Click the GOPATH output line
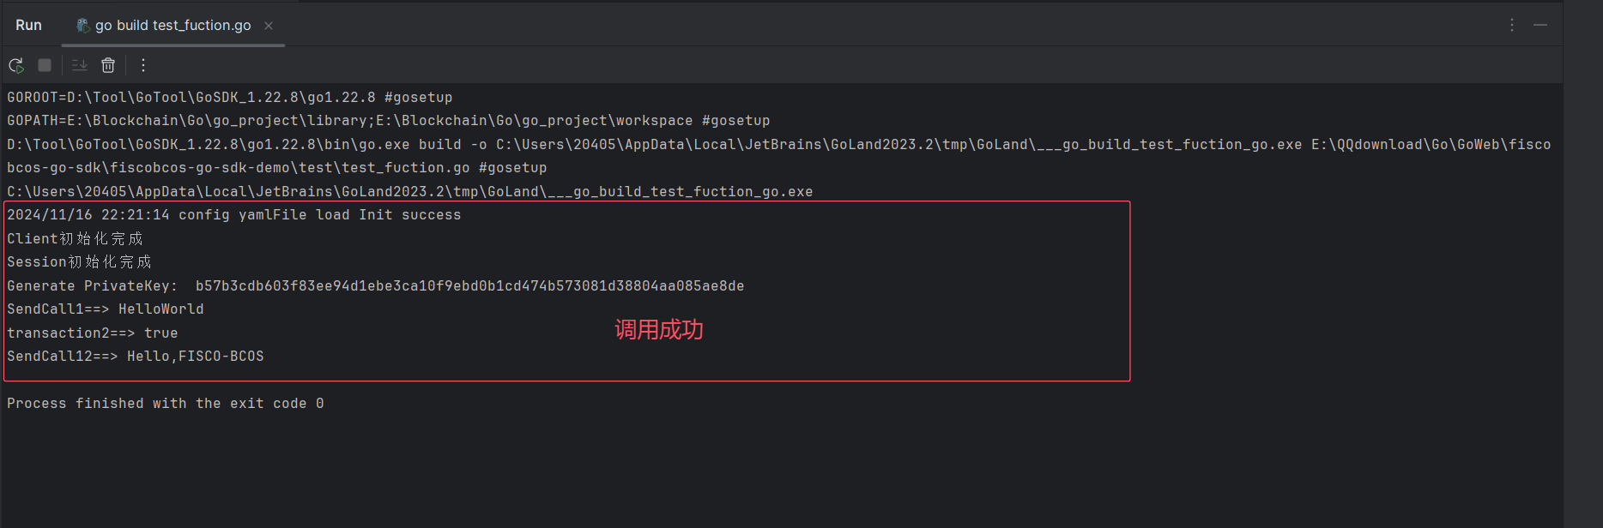Screen dimensions: 1603x528 pos(389,121)
